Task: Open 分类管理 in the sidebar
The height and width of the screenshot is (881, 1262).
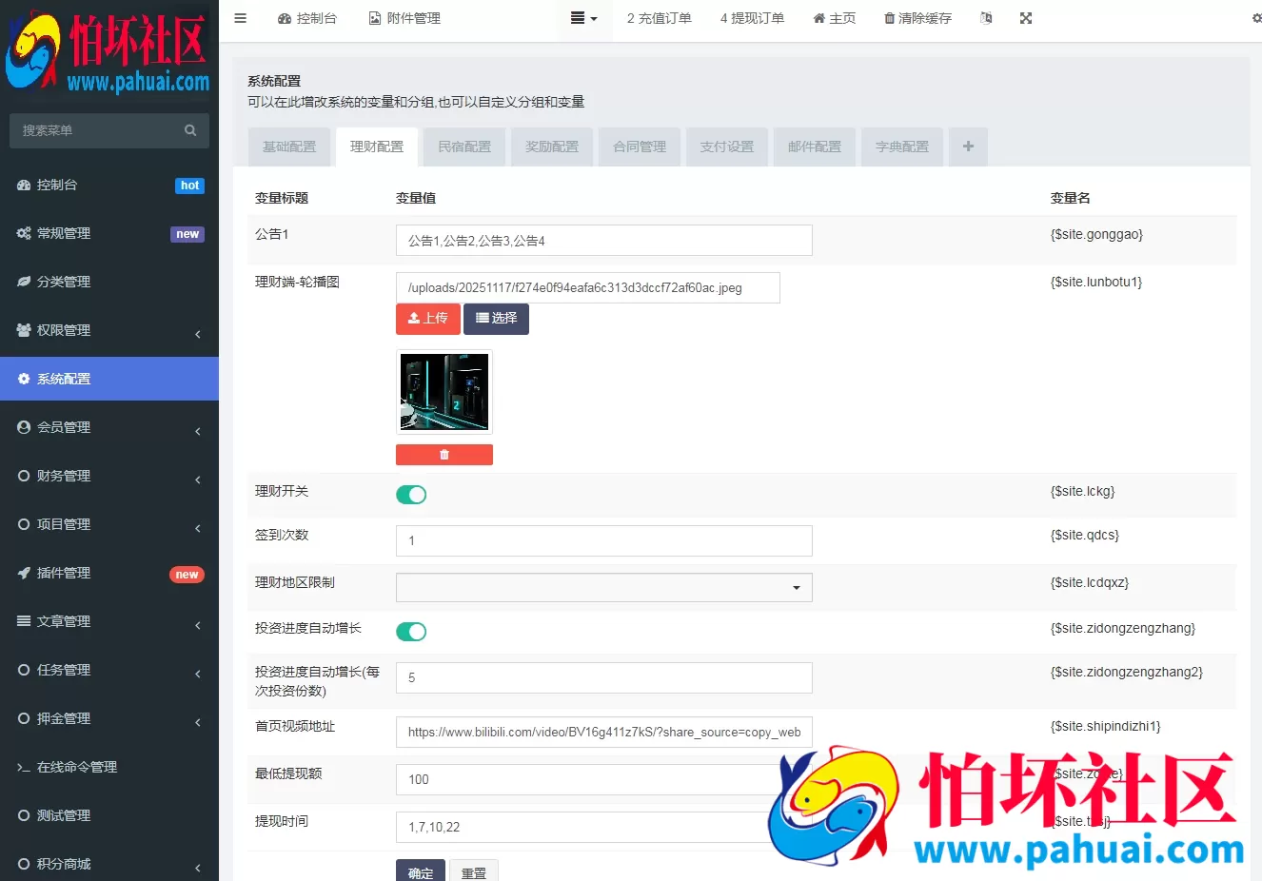Action: (x=109, y=282)
